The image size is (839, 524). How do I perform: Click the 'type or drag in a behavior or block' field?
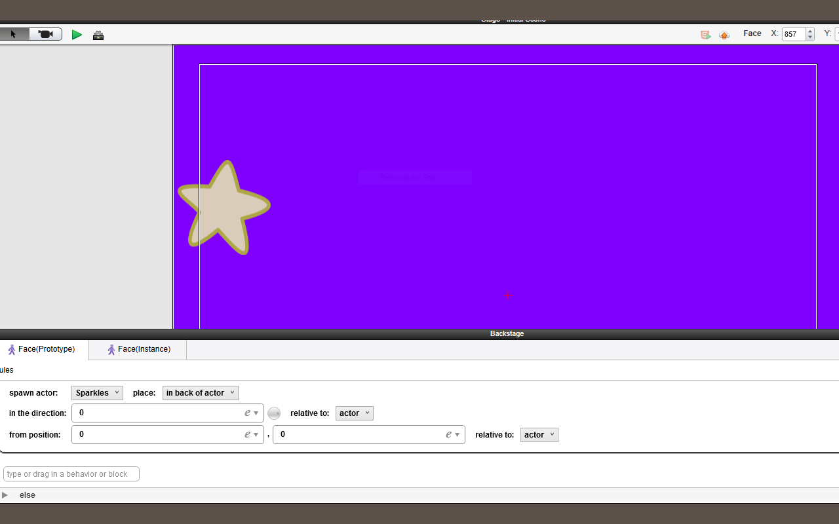[x=71, y=474]
